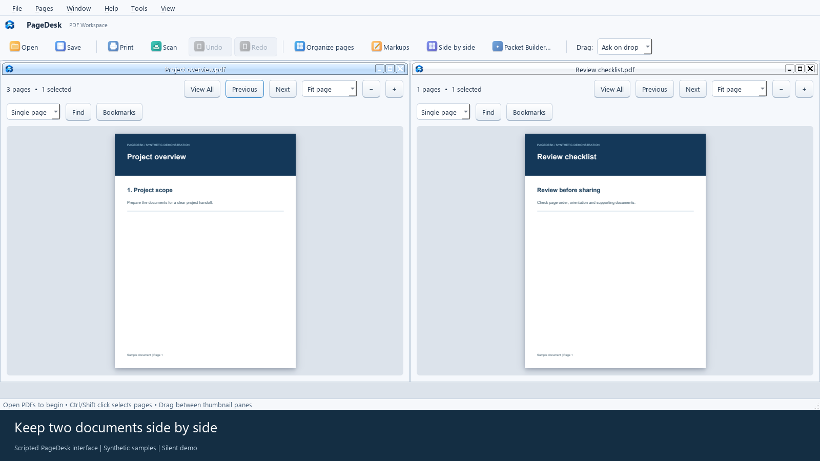
Task: Open Single page layout dropdown in Review checklist
Action: [443, 112]
